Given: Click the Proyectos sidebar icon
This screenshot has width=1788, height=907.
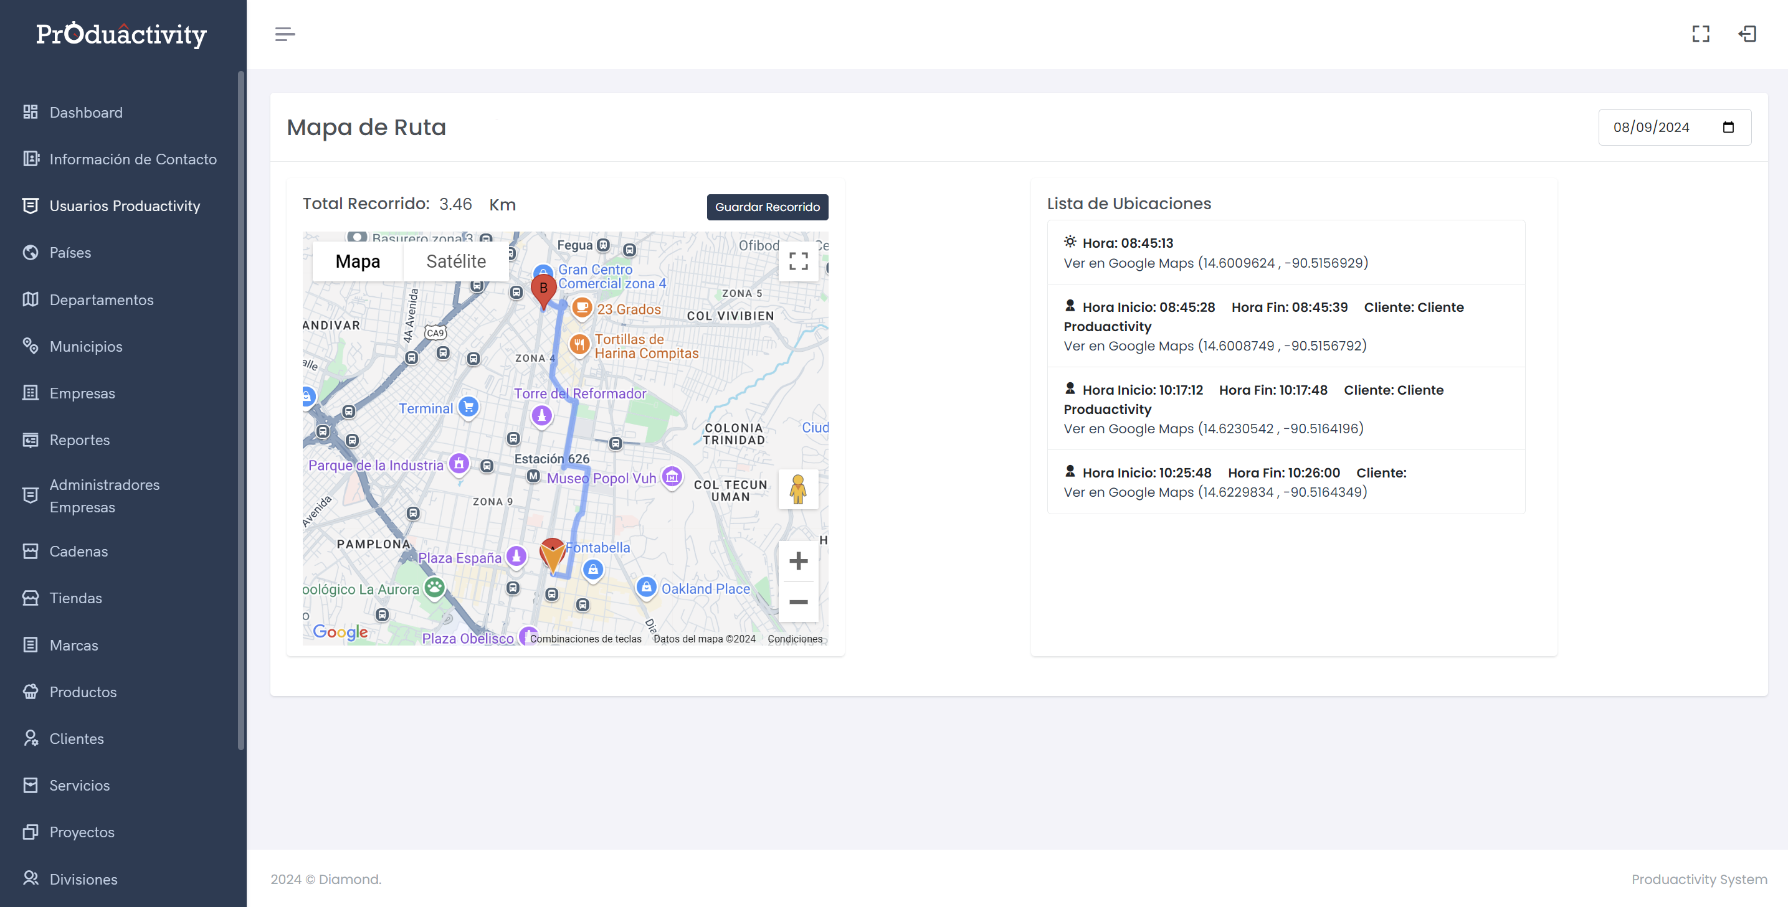Looking at the screenshot, I should coord(30,832).
